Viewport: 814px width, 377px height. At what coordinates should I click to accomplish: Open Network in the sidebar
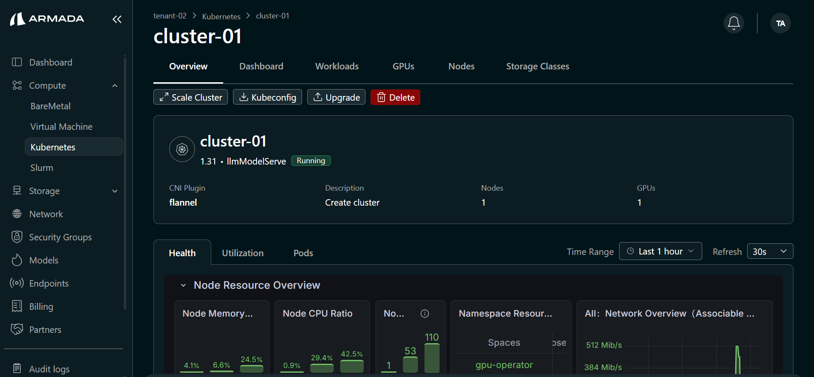point(46,214)
